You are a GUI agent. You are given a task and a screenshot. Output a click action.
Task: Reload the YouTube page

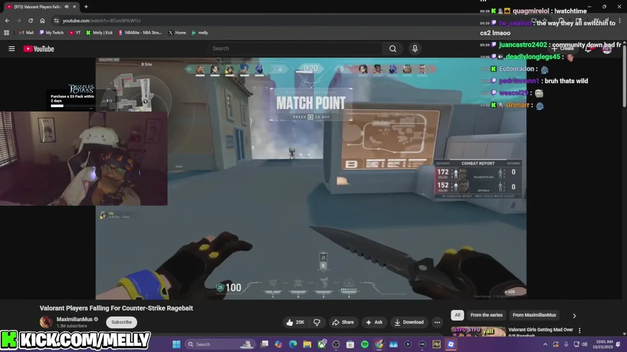tap(30, 21)
